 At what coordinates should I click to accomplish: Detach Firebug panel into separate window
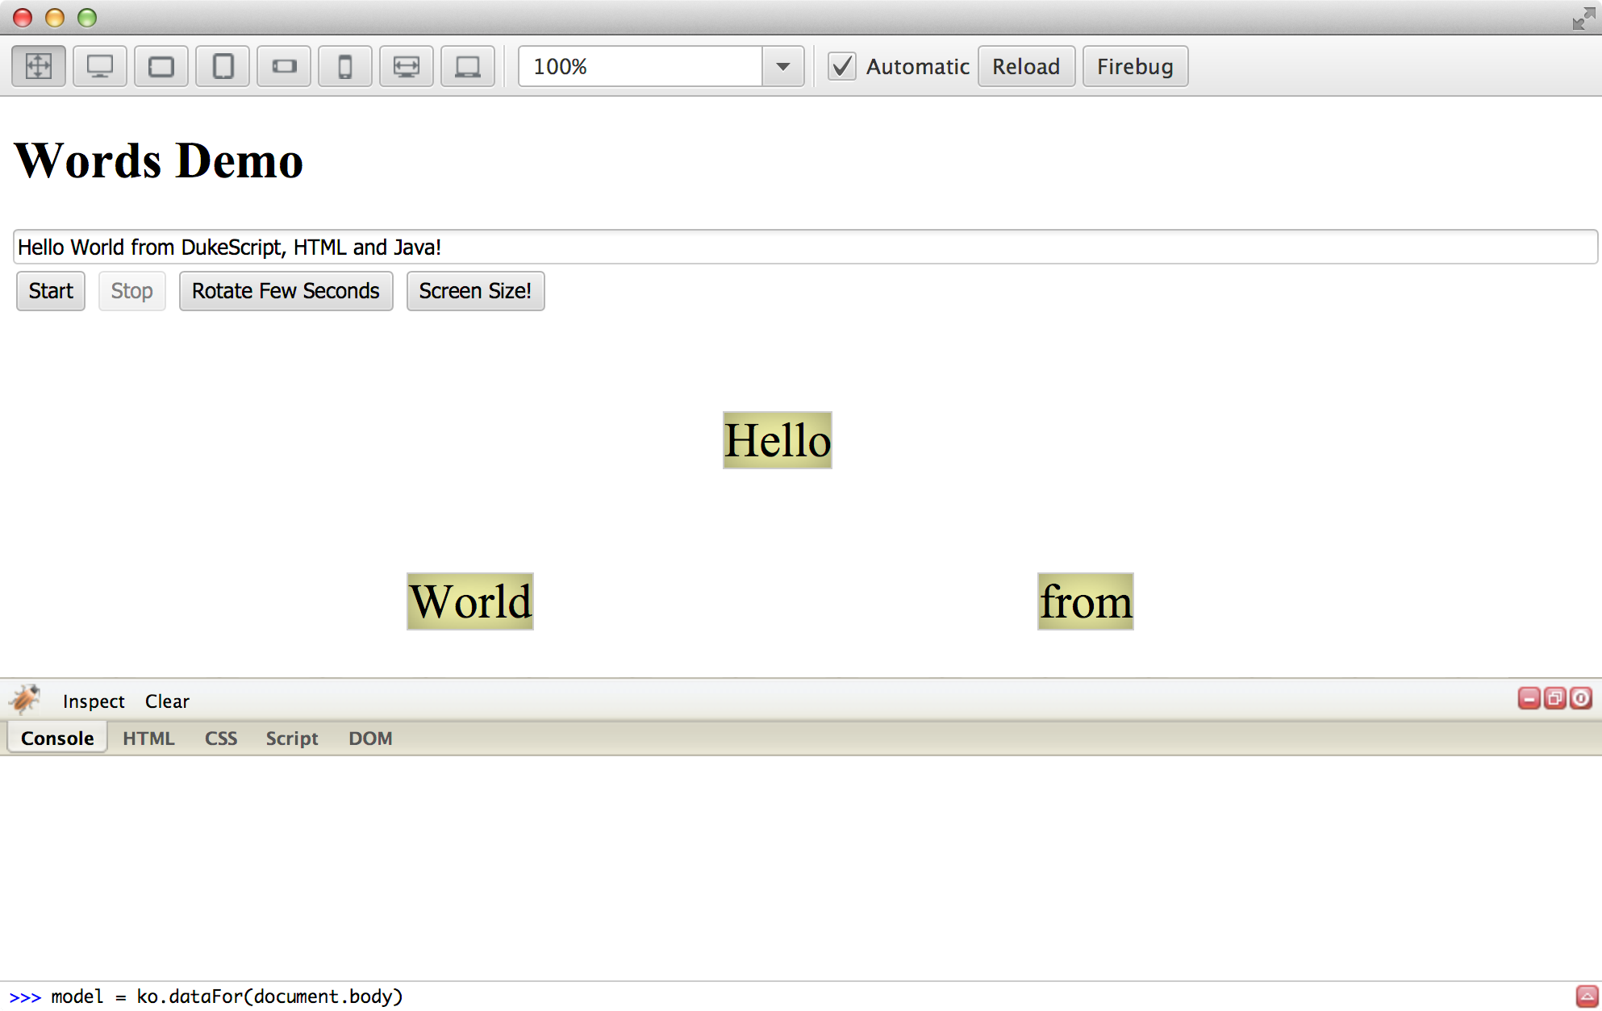tap(1554, 698)
